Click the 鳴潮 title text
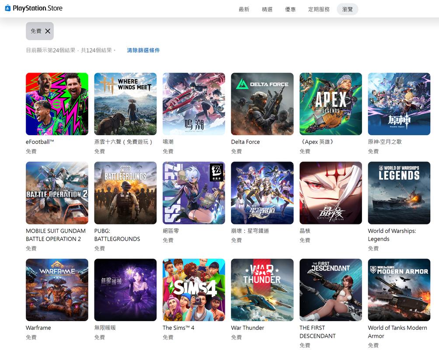 point(168,142)
